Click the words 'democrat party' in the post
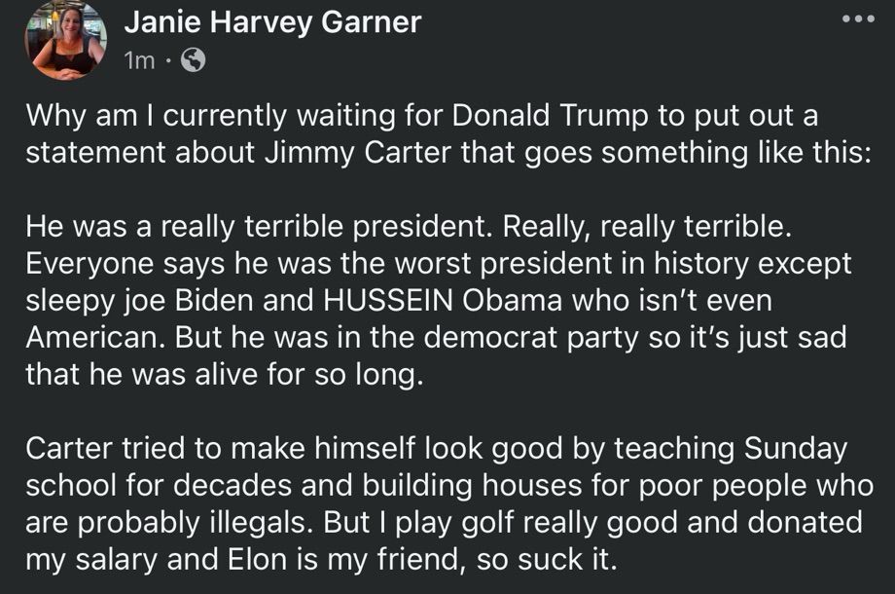 click(531, 339)
